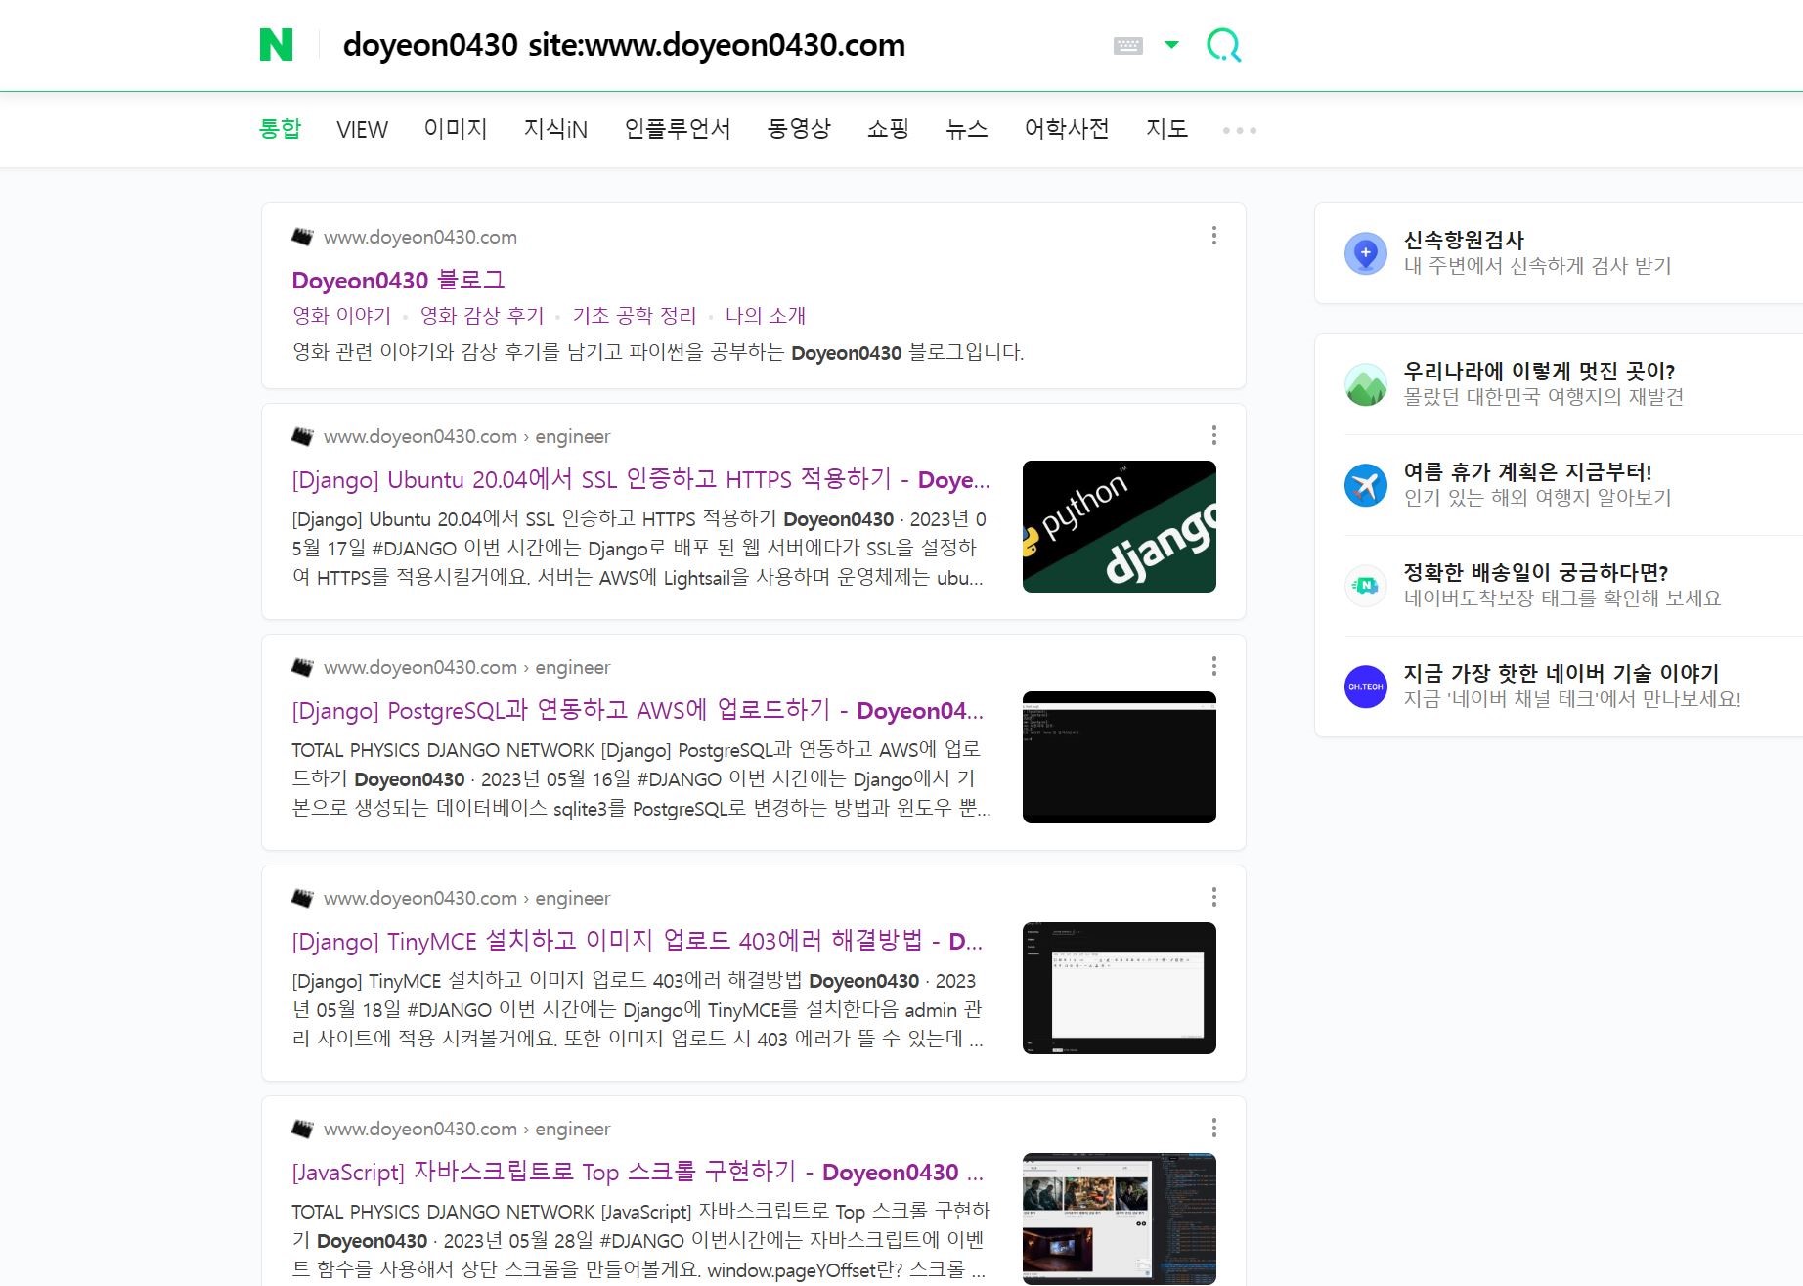Switch to the VIEW tab
Image resolution: width=1803 pixels, height=1286 pixels.
pos(362,129)
